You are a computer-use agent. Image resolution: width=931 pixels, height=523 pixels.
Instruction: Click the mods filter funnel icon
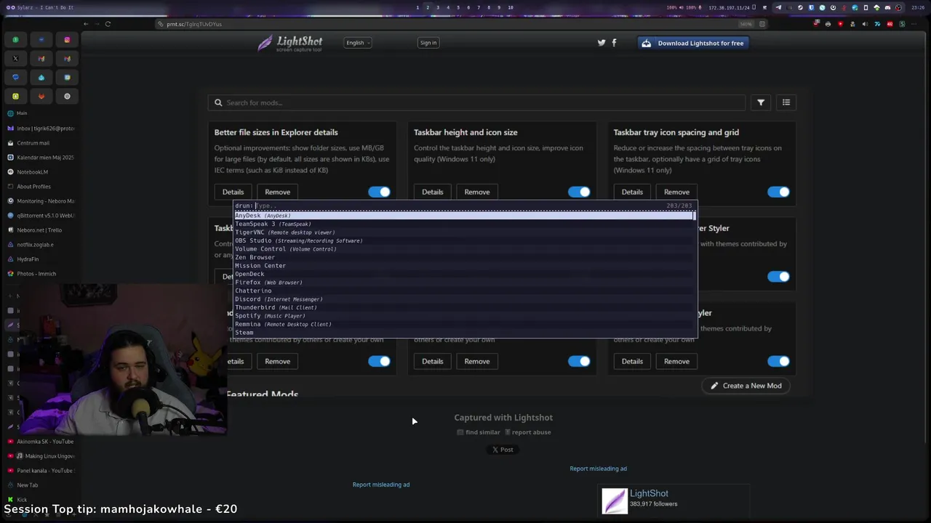pos(761,102)
